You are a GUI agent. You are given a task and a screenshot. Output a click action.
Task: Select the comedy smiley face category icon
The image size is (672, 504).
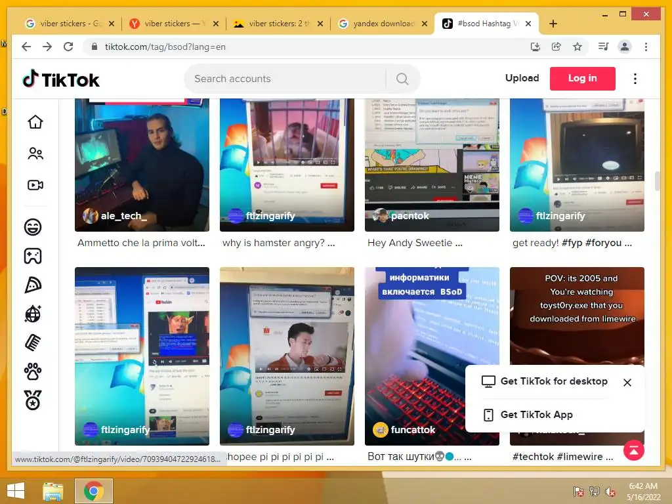pyautogui.click(x=33, y=226)
